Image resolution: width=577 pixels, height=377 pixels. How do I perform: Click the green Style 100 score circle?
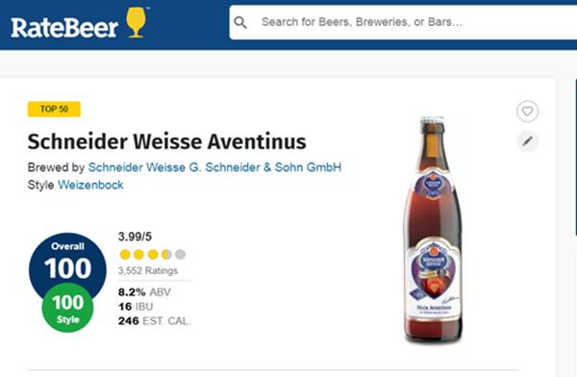tap(67, 308)
